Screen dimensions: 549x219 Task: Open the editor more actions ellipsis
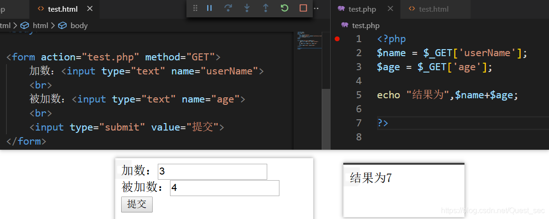pos(317,8)
